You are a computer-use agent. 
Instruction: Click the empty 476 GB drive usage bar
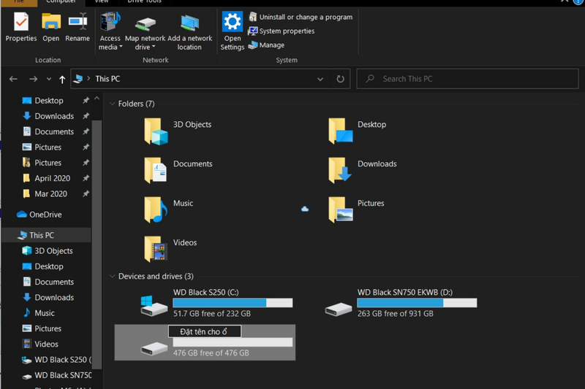pyautogui.click(x=233, y=342)
